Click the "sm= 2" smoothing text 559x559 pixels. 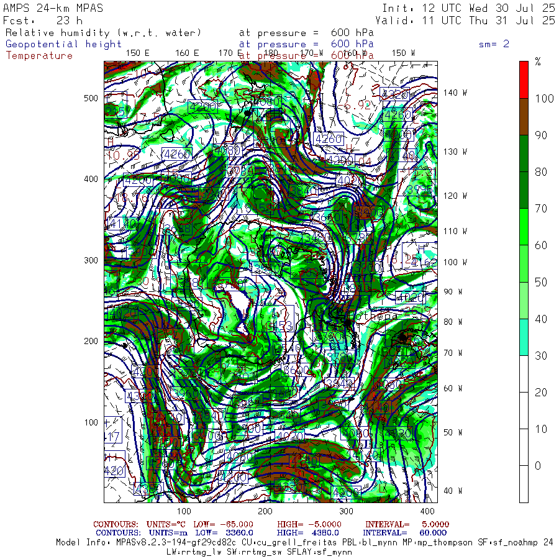pos(494,44)
